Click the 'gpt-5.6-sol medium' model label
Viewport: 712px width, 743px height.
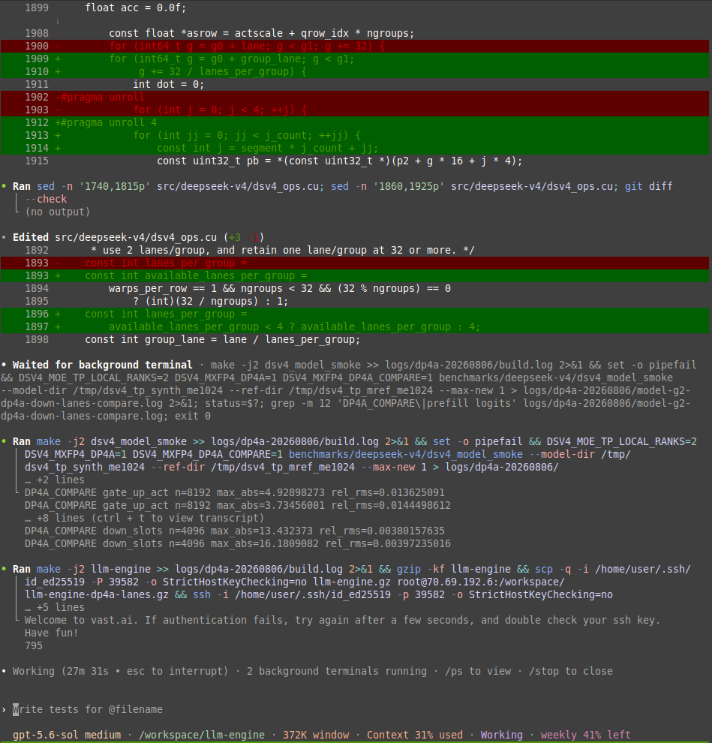[x=67, y=735]
